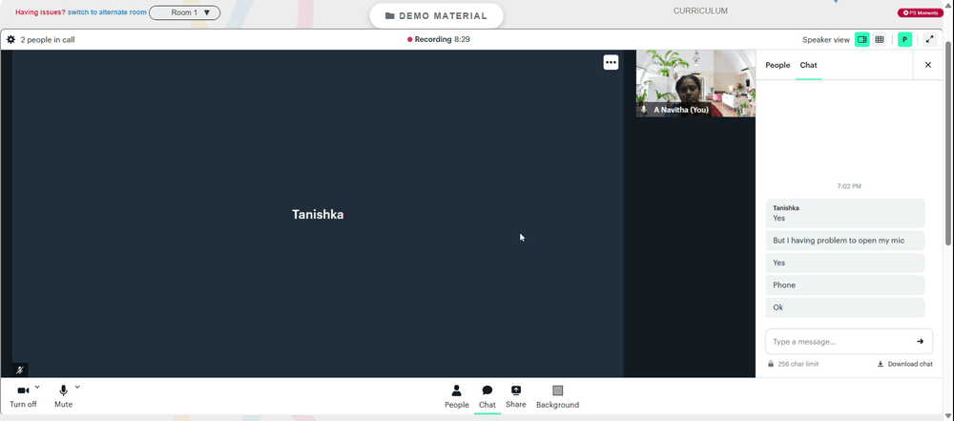Viewport: 954px width, 421px height.
Task: Select the 'Ok' chat message
Action: (x=845, y=307)
